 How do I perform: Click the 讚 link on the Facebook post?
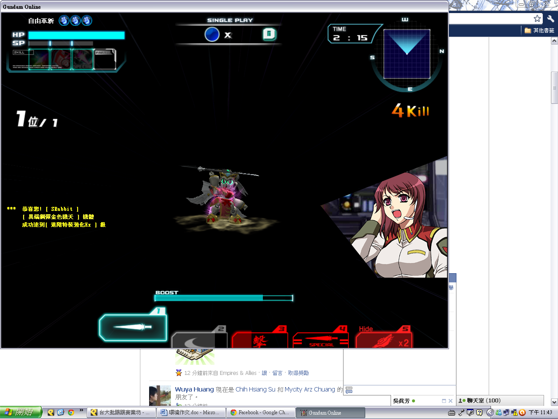click(264, 373)
